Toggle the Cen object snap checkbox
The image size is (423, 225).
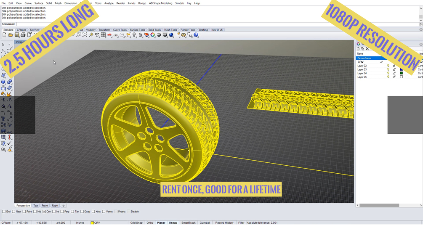pos(44,212)
